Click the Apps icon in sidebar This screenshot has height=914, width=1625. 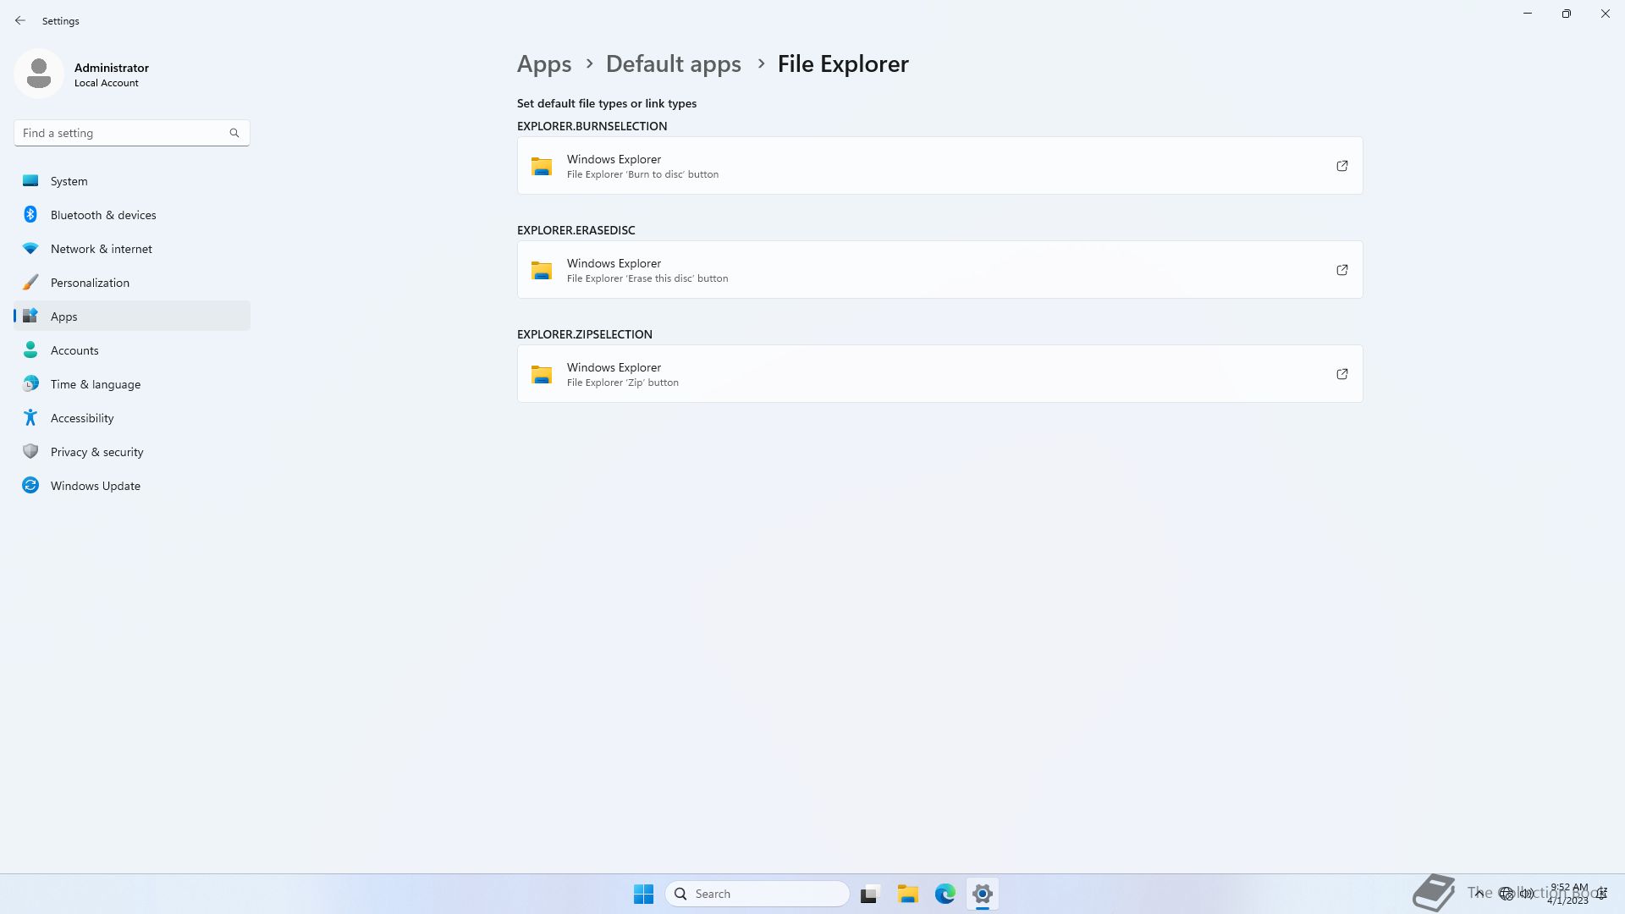click(x=30, y=317)
